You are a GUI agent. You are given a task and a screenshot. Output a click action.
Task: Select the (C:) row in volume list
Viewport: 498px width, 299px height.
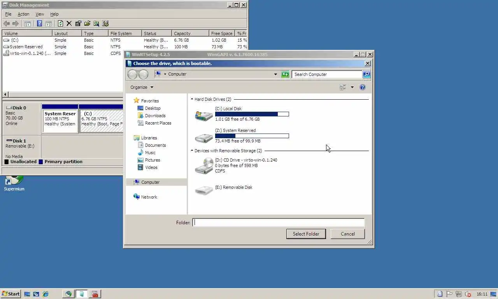coord(124,40)
